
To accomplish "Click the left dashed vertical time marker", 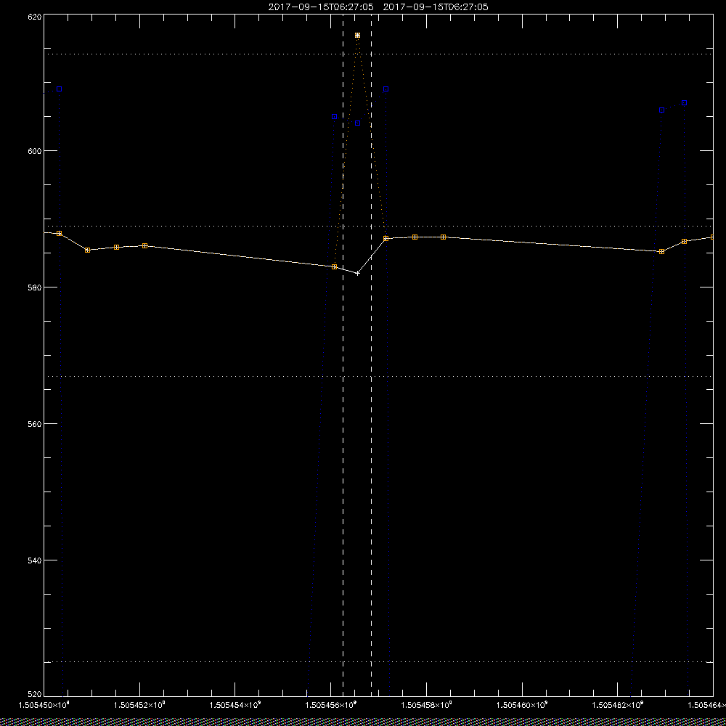I will [x=343, y=354].
